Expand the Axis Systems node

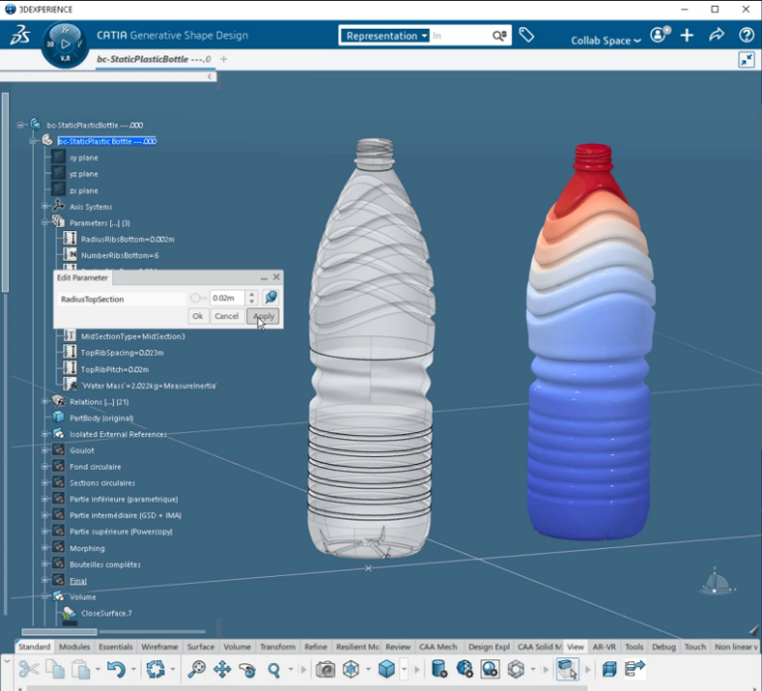(45, 206)
